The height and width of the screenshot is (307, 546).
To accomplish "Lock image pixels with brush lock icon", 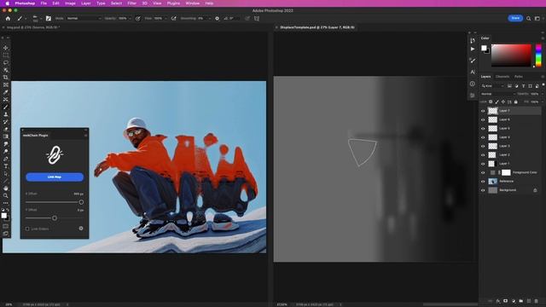I will [x=497, y=101].
